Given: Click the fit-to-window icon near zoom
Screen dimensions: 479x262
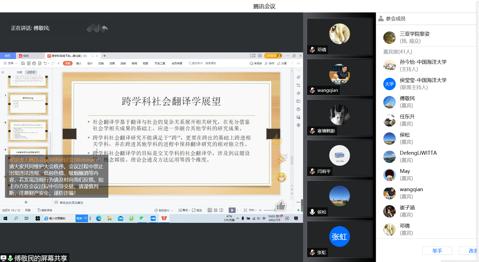Looking at the screenshot, I should pos(245,210).
